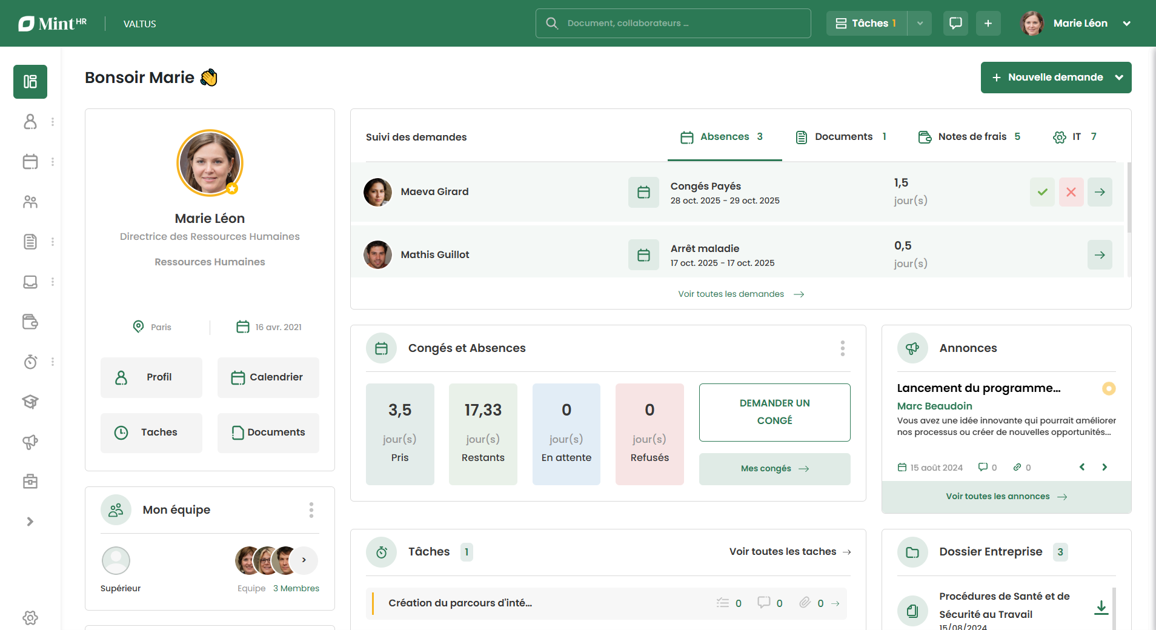The width and height of the screenshot is (1156, 630).
Task: Open the graduation cap training icon
Action: point(30,402)
